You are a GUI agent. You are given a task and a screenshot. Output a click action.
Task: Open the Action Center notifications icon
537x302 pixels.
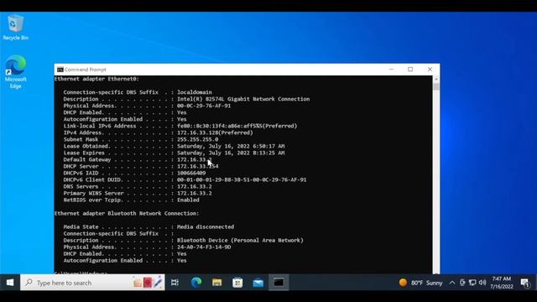[525, 283]
